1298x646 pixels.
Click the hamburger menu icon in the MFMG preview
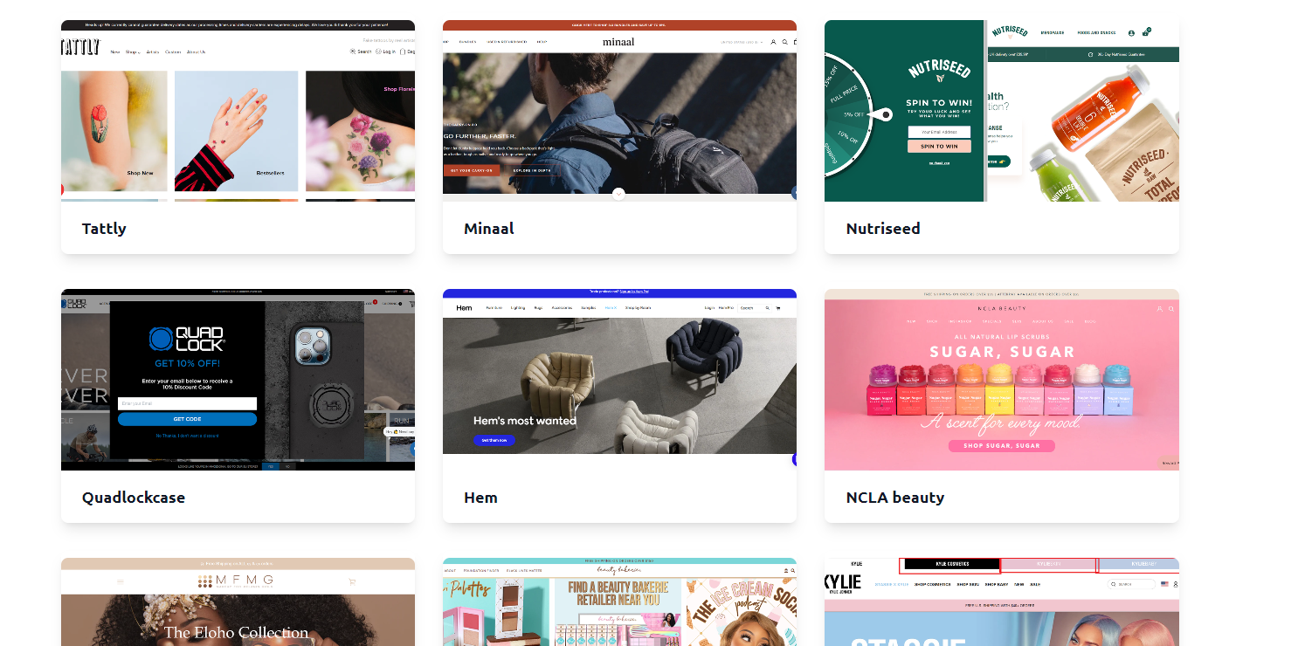tap(121, 581)
